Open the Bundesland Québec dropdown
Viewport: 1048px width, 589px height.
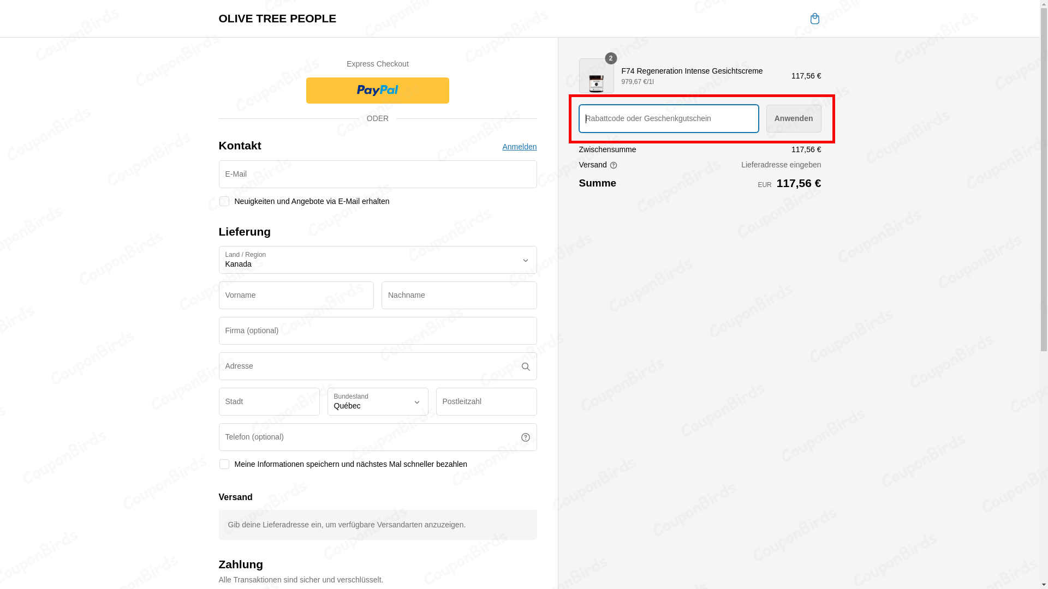pyautogui.click(x=378, y=402)
